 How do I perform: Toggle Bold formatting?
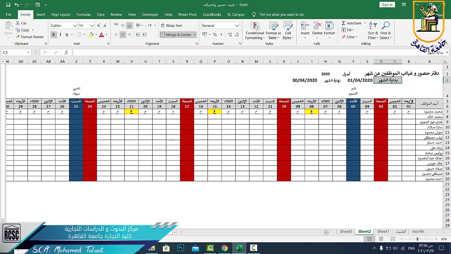tap(54, 35)
